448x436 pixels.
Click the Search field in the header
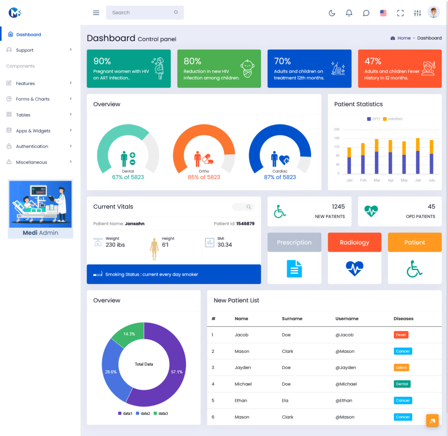pyautogui.click(x=141, y=13)
